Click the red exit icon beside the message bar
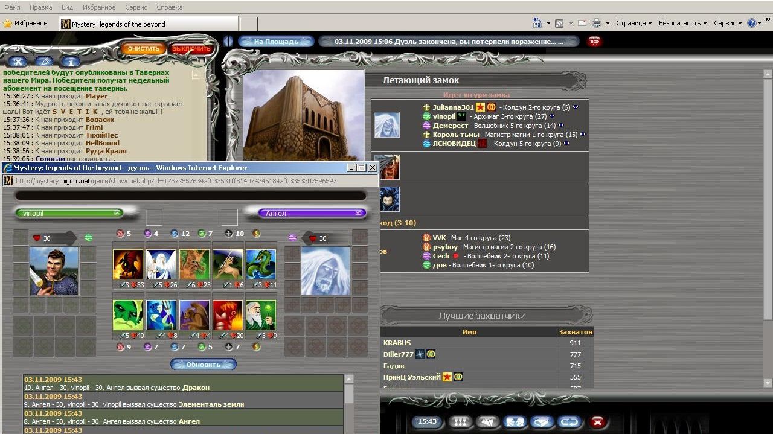Screen dimensions: 773x434 (x=595, y=42)
